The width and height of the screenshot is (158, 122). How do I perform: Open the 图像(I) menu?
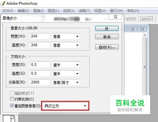tap(38, 11)
